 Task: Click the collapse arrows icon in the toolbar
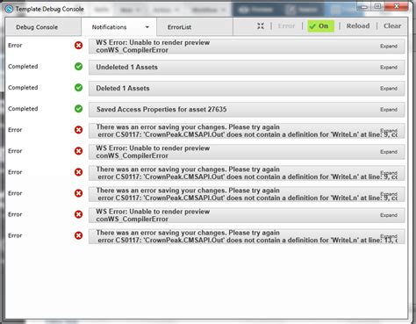coord(261,26)
